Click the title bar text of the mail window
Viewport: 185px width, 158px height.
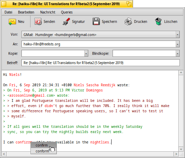pyautogui.click(x=66, y=4)
